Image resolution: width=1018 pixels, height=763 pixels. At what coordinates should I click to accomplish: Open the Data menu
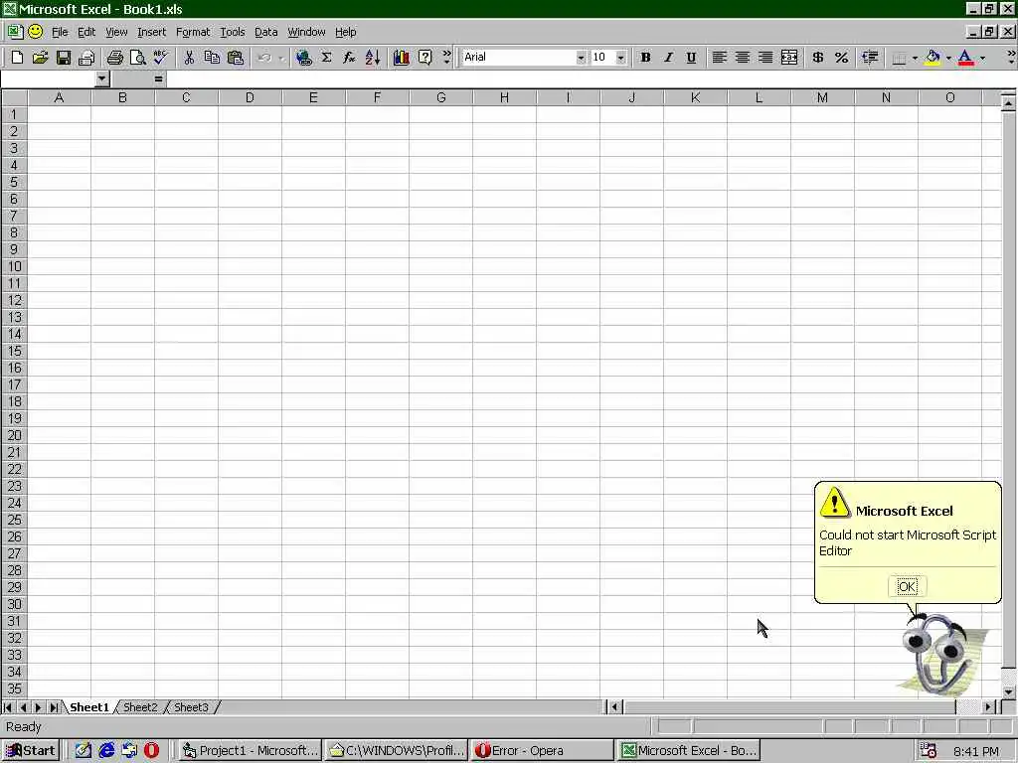tap(265, 32)
